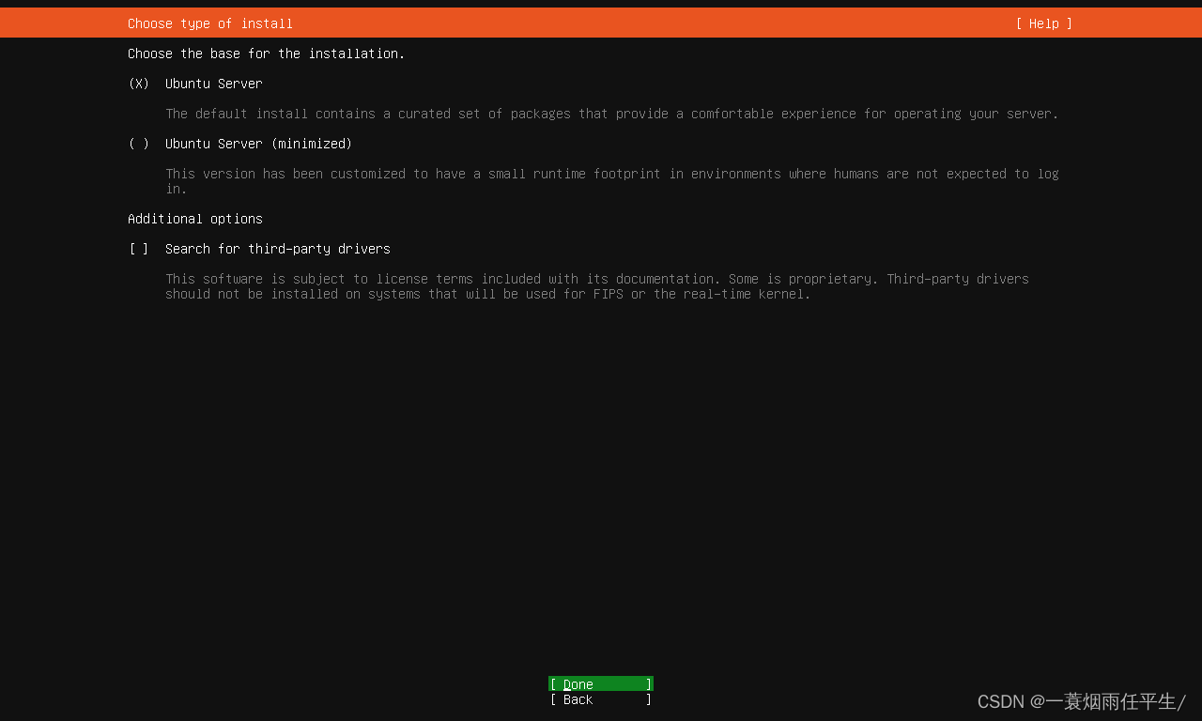Click the 'Choose type of install' title
The height and width of the screenshot is (721, 1202).
(x=210, y=23)
